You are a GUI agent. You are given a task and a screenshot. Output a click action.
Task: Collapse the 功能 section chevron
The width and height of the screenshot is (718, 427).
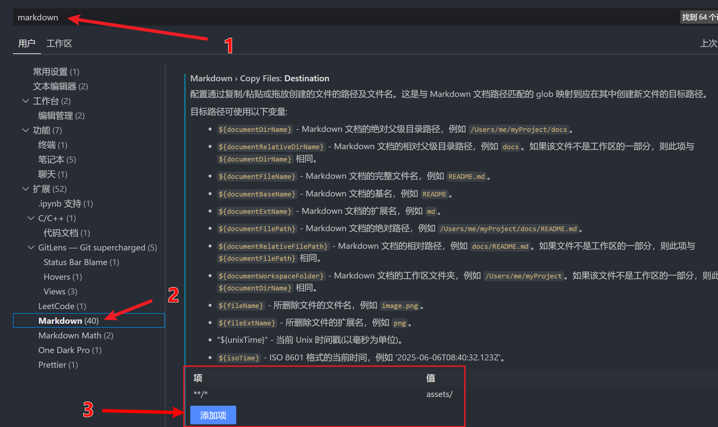(x=26, y=130)
